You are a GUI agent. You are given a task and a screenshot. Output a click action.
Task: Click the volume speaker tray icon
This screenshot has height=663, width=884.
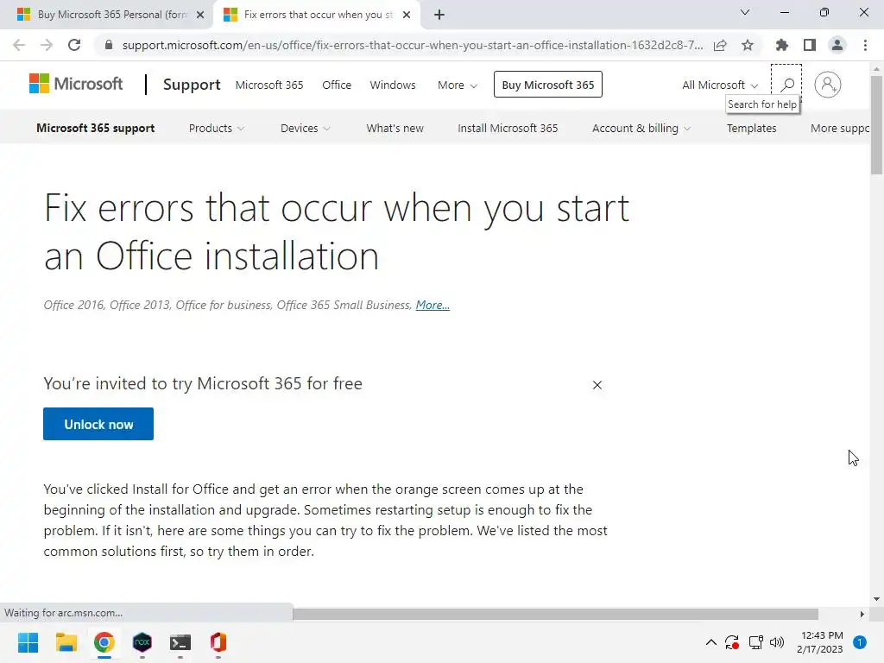(x=777, y=642)
